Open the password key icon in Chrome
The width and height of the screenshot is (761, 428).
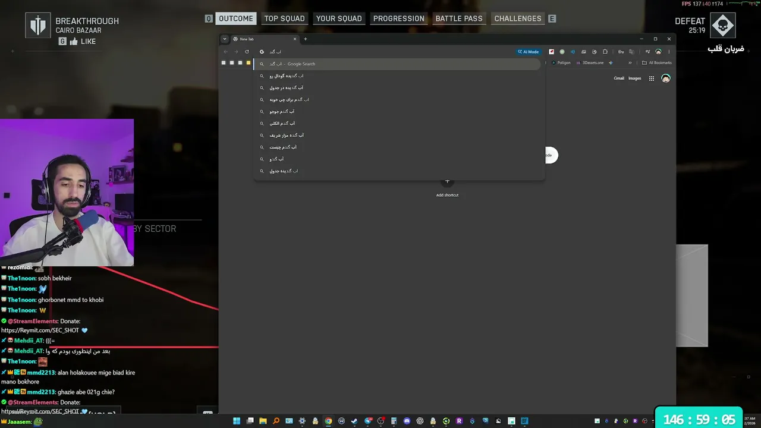(x=621, y=52)
